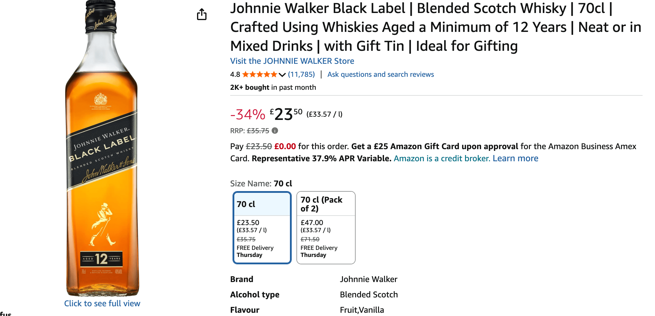Viewport: 655px width, 316px height.
Task: Click the struck-through £35.75 RRP price
Action: pyautogui.click(x=258, y=131)
